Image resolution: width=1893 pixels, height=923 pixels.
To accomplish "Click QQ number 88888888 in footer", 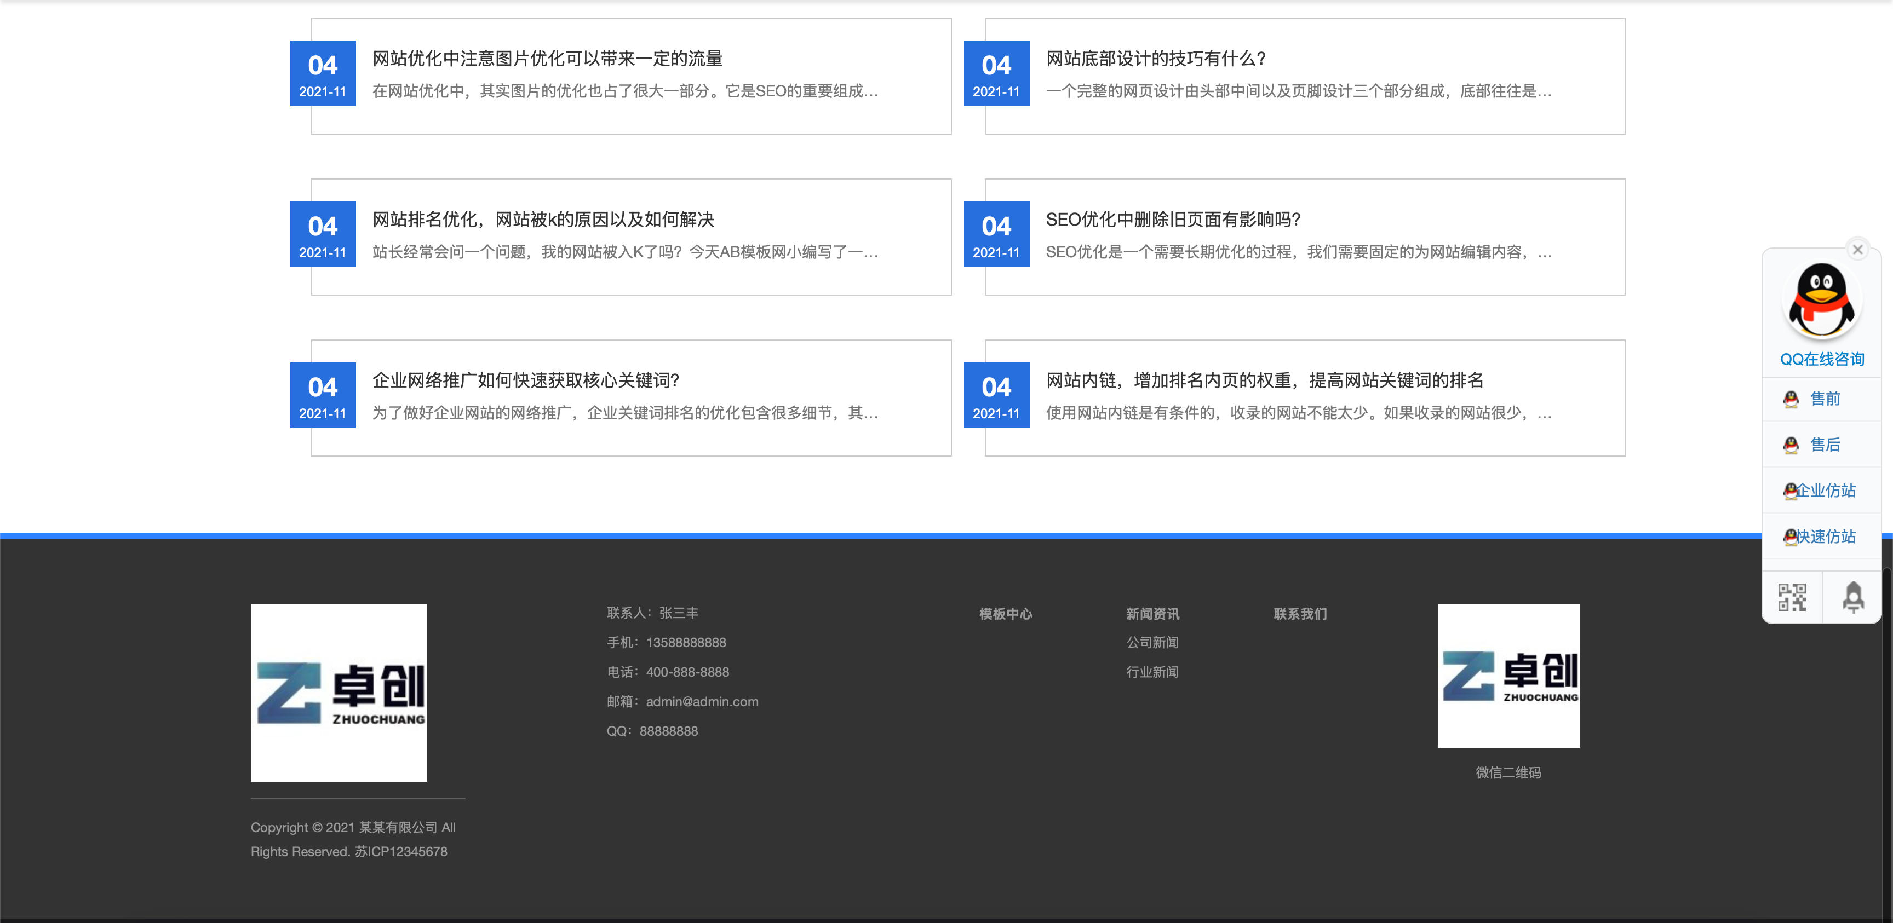I will pos(669,731).
